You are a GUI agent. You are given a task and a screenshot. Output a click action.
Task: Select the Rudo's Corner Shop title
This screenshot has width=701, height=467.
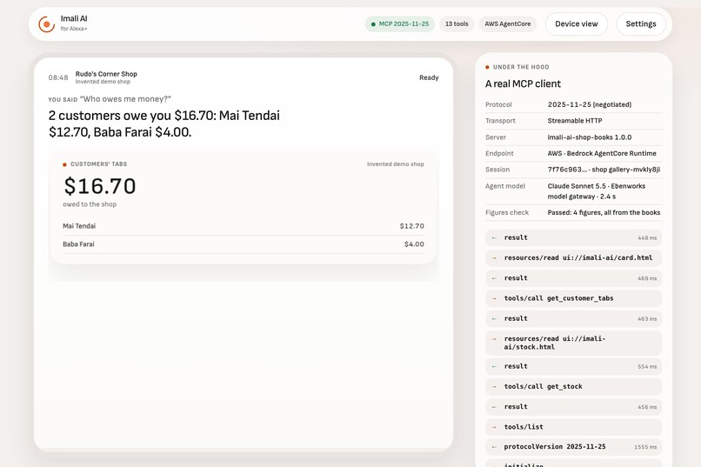point(106,74)
